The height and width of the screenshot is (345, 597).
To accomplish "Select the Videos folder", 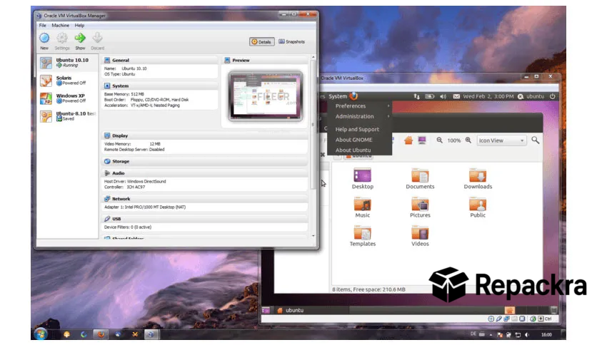I will pos(420,236).
